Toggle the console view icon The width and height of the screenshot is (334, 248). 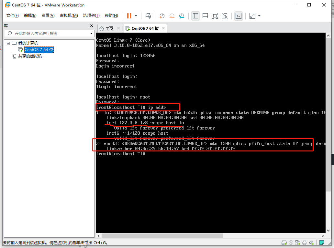[239, 16]
